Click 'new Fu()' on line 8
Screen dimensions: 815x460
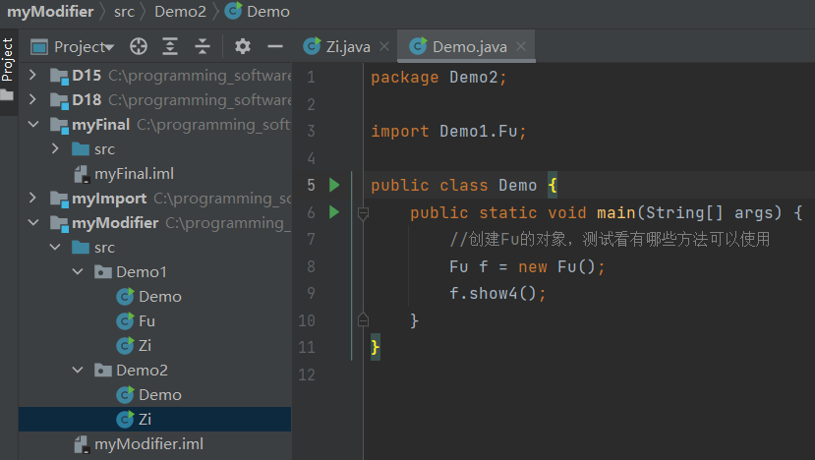tap(556, 266)
